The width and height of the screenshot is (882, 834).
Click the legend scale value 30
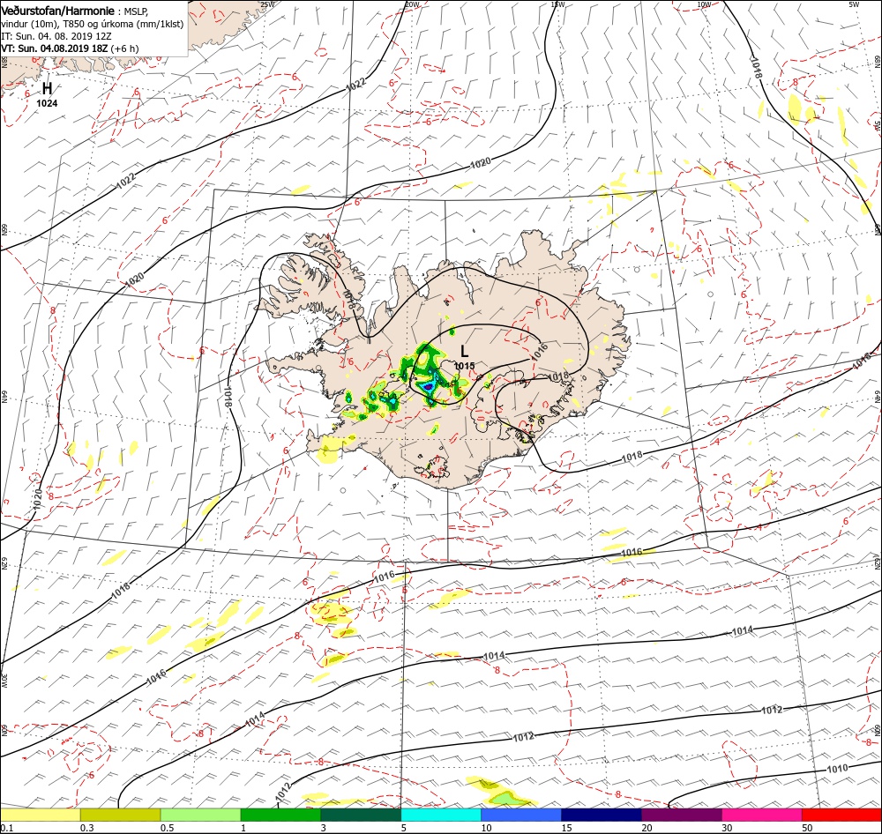728,828
